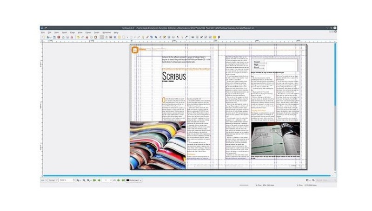Open the Insert menu

pyautogui.click(x=65, y=32)
